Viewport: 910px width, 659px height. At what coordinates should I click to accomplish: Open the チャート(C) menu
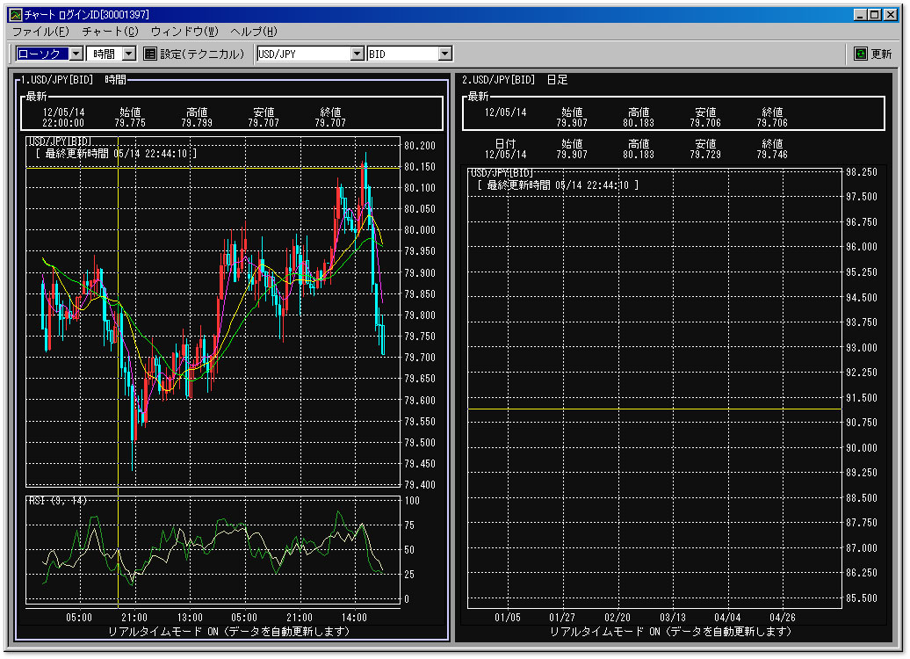[111, 32]
